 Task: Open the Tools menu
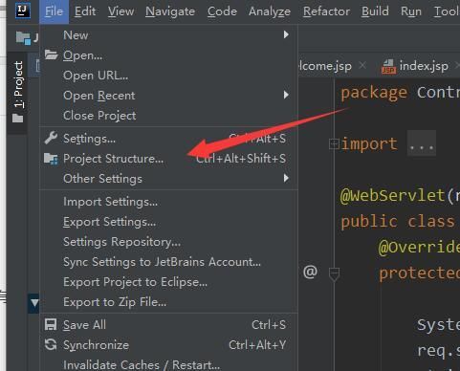click(x=447, y=11)
